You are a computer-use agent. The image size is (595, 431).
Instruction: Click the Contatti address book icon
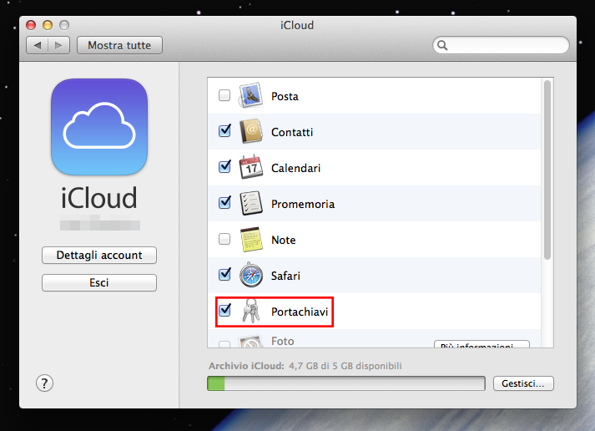251,131
